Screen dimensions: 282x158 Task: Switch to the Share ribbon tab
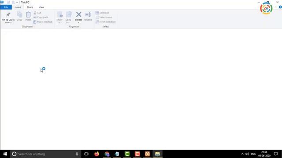click(30, 7)
